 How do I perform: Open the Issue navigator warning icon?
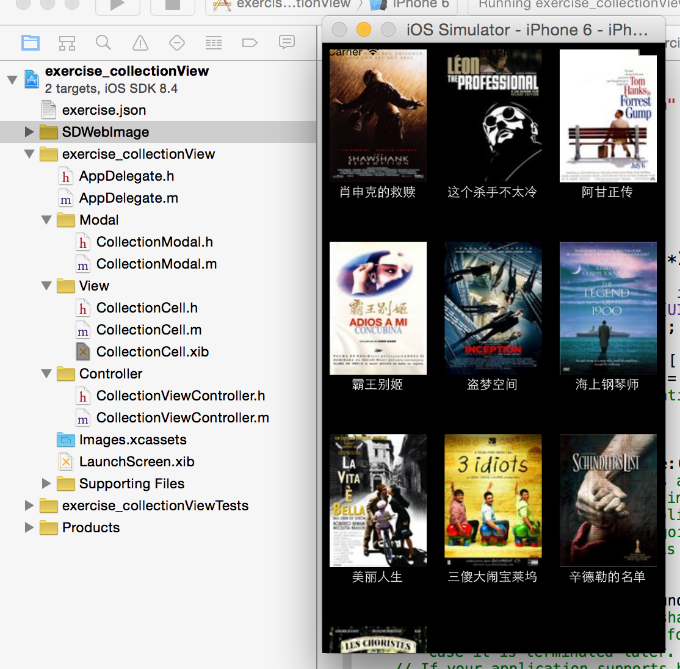140,43
